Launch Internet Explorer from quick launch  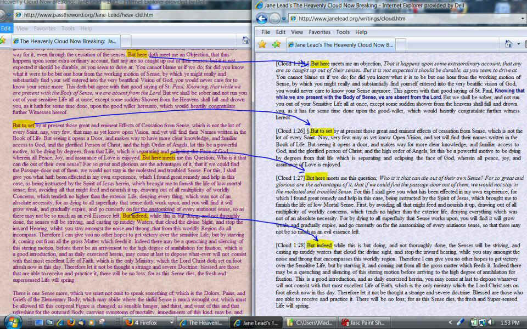pyautogui.click(x=60, y=322)
